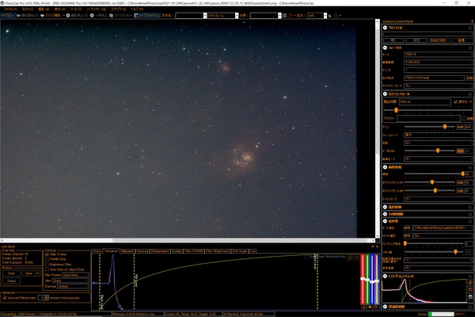This screenshot has height=317, width=475.
Task: Toggle Save and Reset every checkbox
Action: click(x=5, y=297)
